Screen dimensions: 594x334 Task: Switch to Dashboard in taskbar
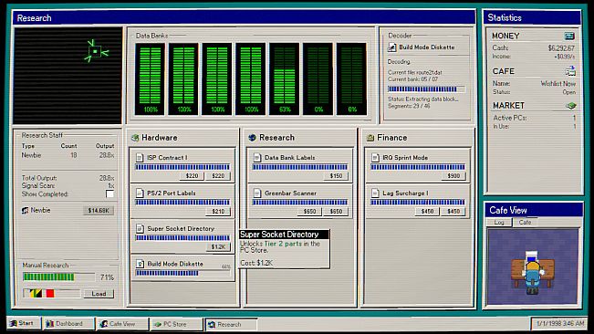pyautogui.click(x=68, y=324)
